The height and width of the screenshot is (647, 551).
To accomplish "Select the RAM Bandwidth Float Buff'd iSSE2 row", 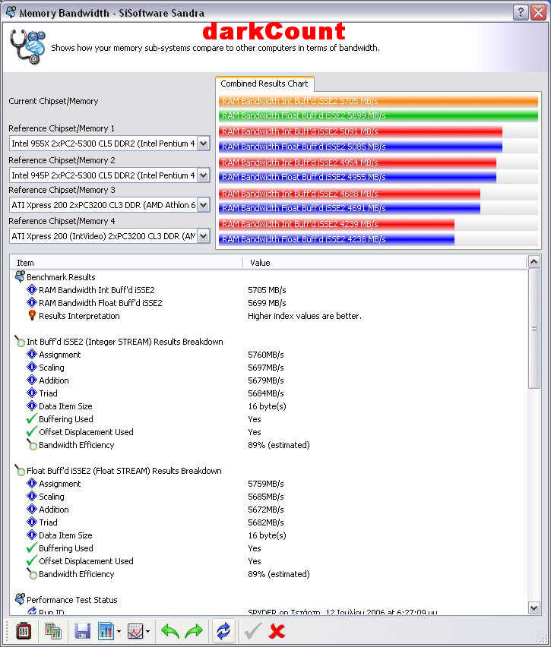I will click(x=100, y=303).
